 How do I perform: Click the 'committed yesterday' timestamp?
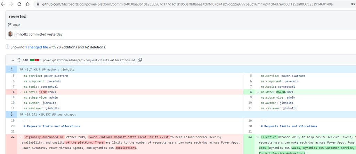(46, 34)
